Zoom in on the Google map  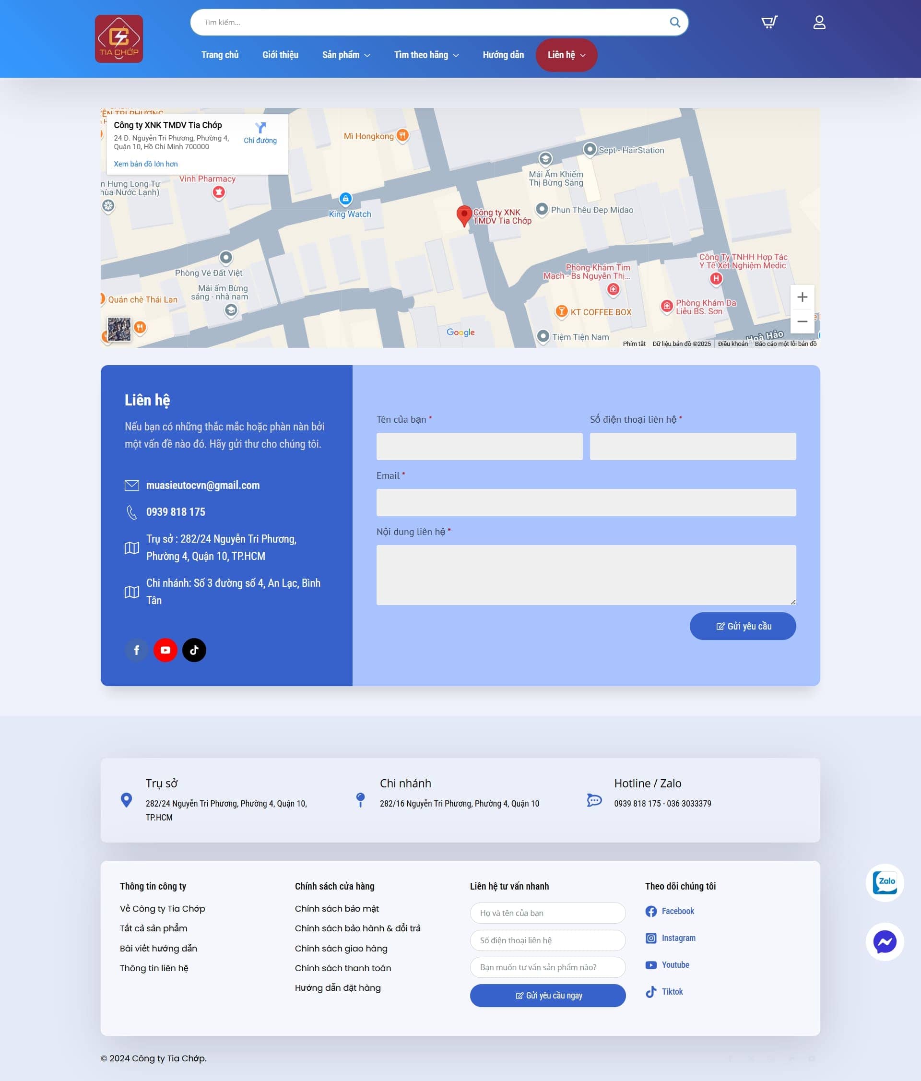coord(802,297)
